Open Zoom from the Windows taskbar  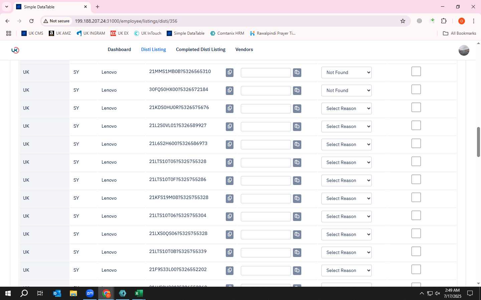coord(90,293)
